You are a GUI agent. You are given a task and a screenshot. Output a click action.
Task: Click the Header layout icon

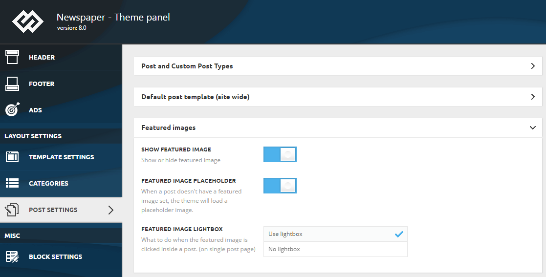click(12, 57)
